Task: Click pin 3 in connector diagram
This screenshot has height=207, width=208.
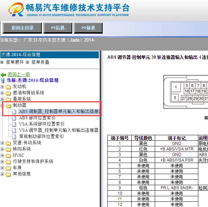Action: tap(175, 98)
